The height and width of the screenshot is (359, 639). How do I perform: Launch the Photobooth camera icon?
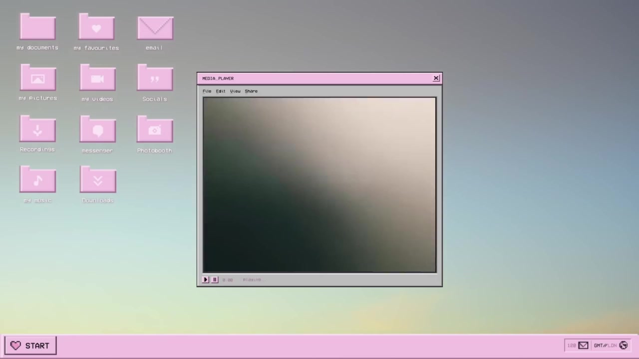155,130
